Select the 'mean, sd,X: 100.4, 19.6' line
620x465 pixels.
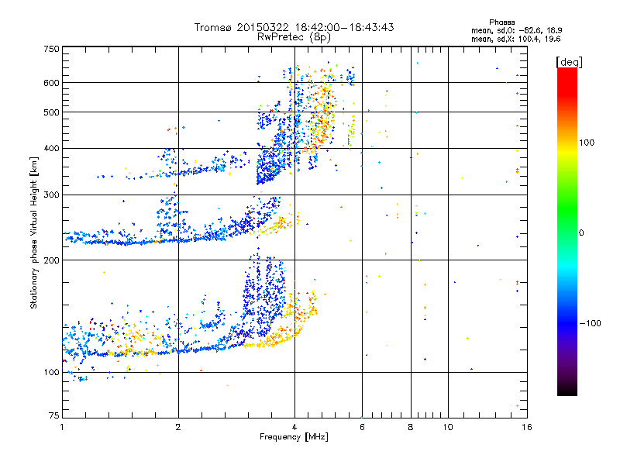515,39
